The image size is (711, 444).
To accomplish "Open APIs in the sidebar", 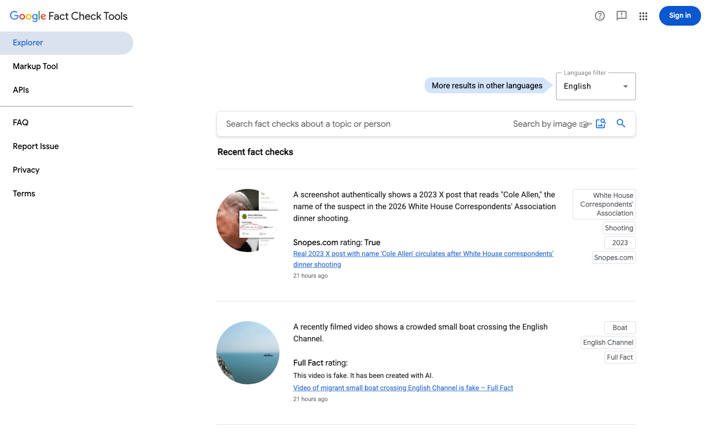I will click(67, 90).
